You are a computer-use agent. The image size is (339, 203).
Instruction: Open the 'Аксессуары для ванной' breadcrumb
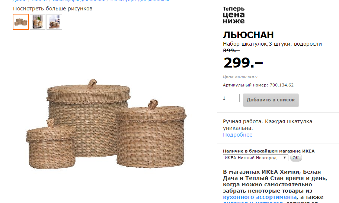[x=79, y=1]
